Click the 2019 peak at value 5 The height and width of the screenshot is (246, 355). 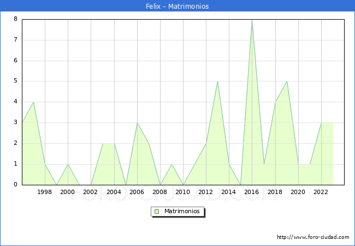coord(287,81)
